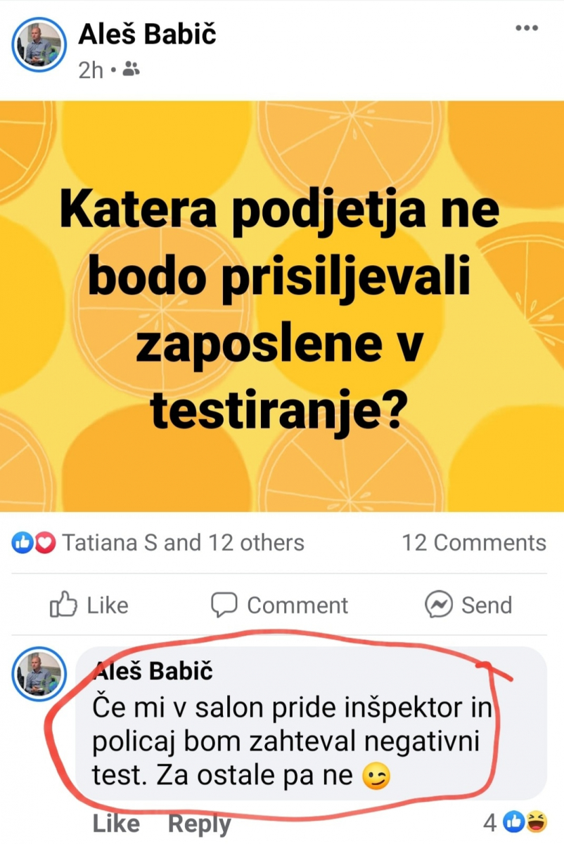
Task: Tap Like under Aleš Babič's comment
Action: tap(116, 823)
